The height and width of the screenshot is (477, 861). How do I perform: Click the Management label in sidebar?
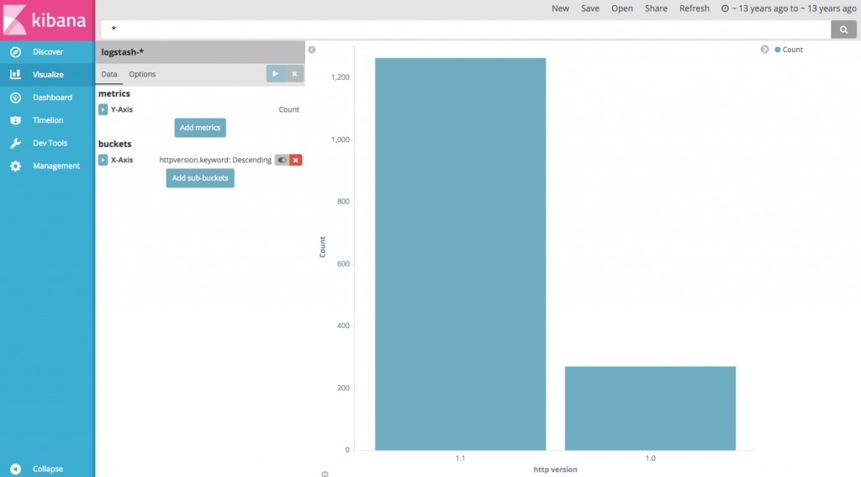pos(56,166)
